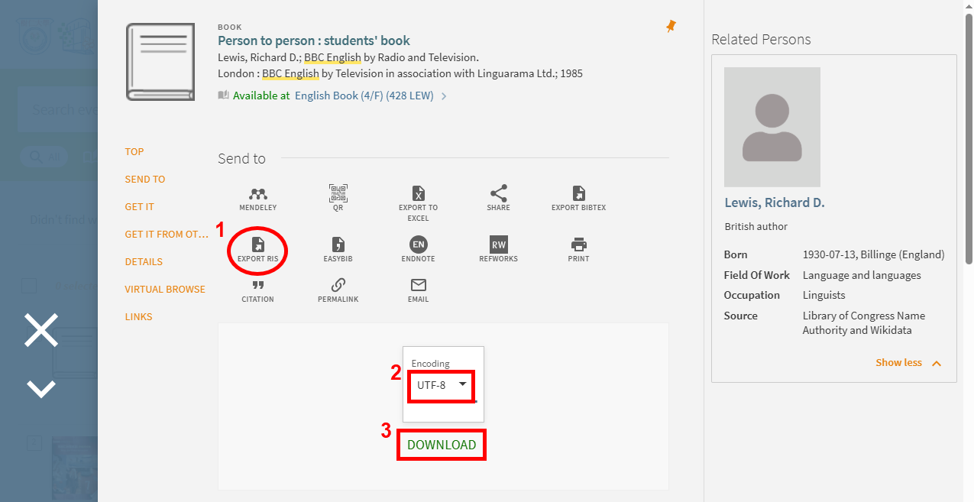Click the EndNote icon
Viewport: 974px width, 502px height.
coord(418,246)
